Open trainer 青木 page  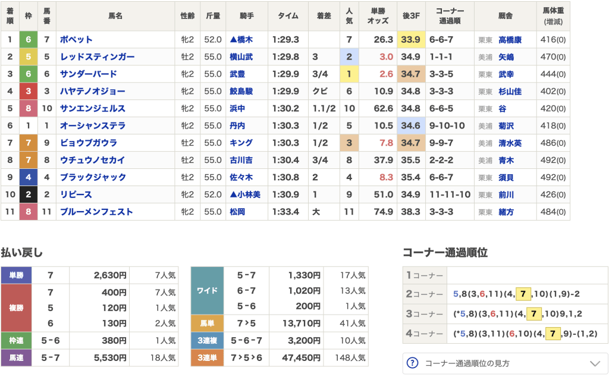point(506,161)
